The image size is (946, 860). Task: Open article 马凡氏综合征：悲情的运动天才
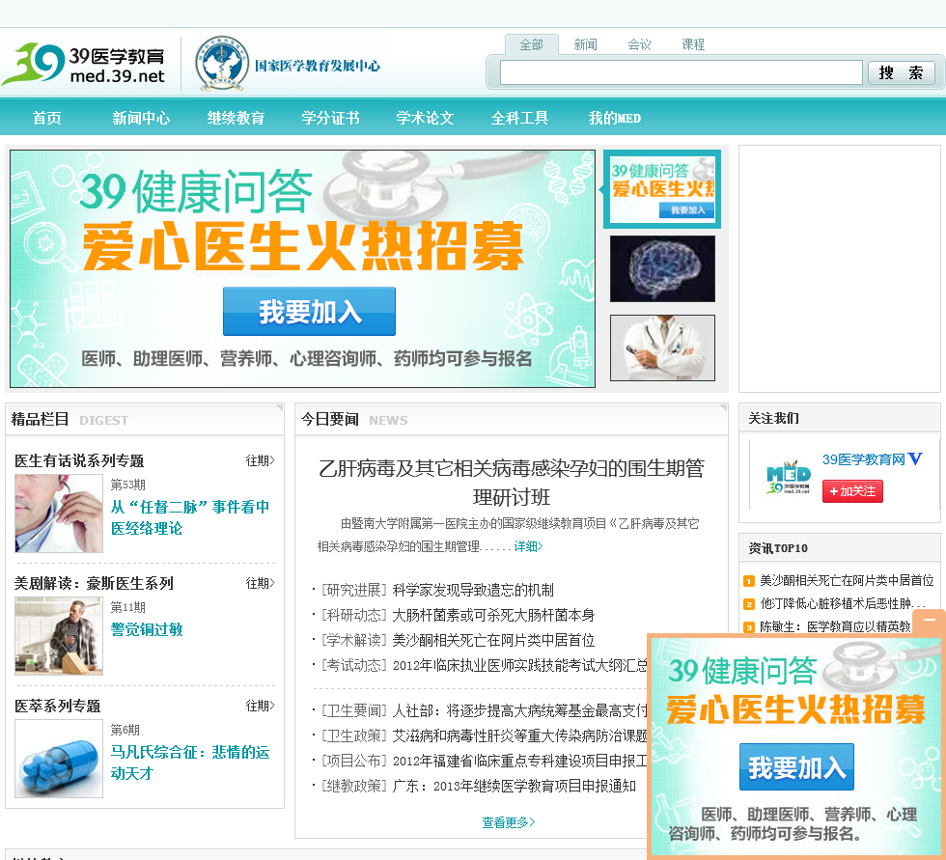coord(190,763)
